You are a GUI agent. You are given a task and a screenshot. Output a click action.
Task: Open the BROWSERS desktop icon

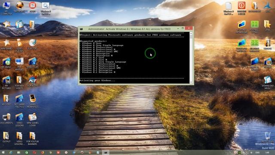click(19, 7)
